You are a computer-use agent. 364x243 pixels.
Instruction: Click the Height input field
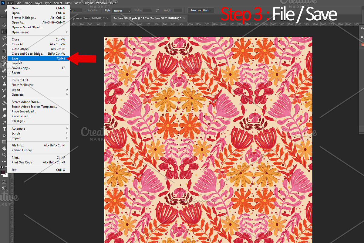coord(178,10)
